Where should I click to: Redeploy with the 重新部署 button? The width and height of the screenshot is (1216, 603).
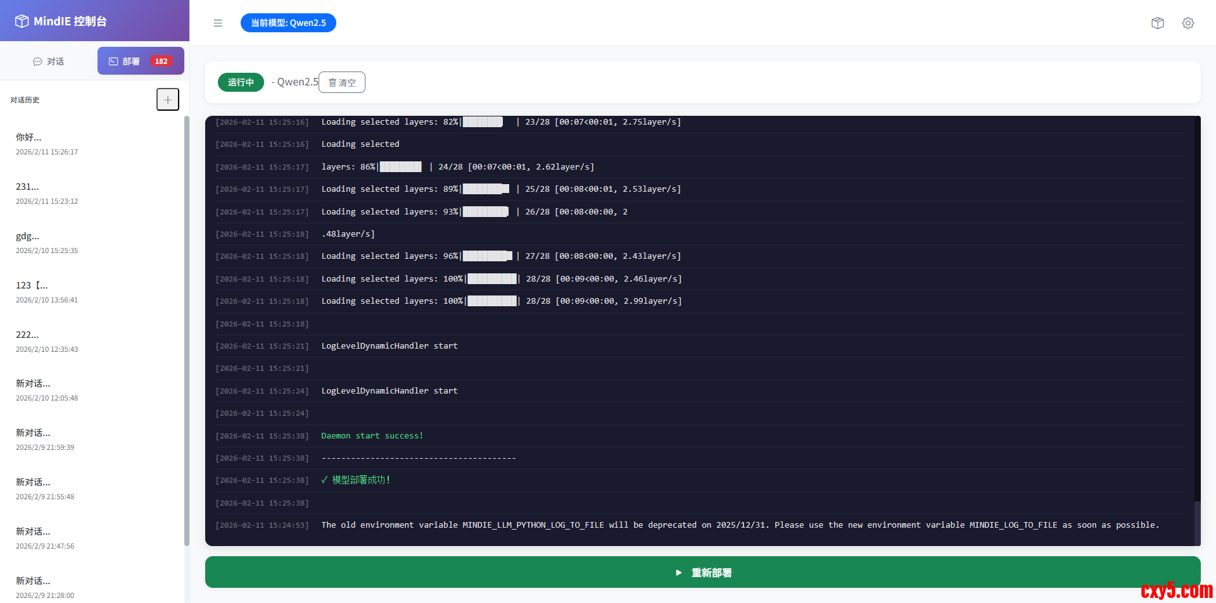(703, 572)
